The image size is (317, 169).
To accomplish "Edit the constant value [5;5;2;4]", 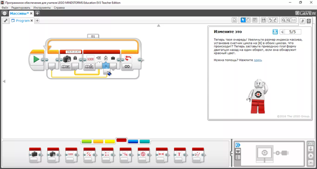I will pyautogui.click(x=73, y=52).
